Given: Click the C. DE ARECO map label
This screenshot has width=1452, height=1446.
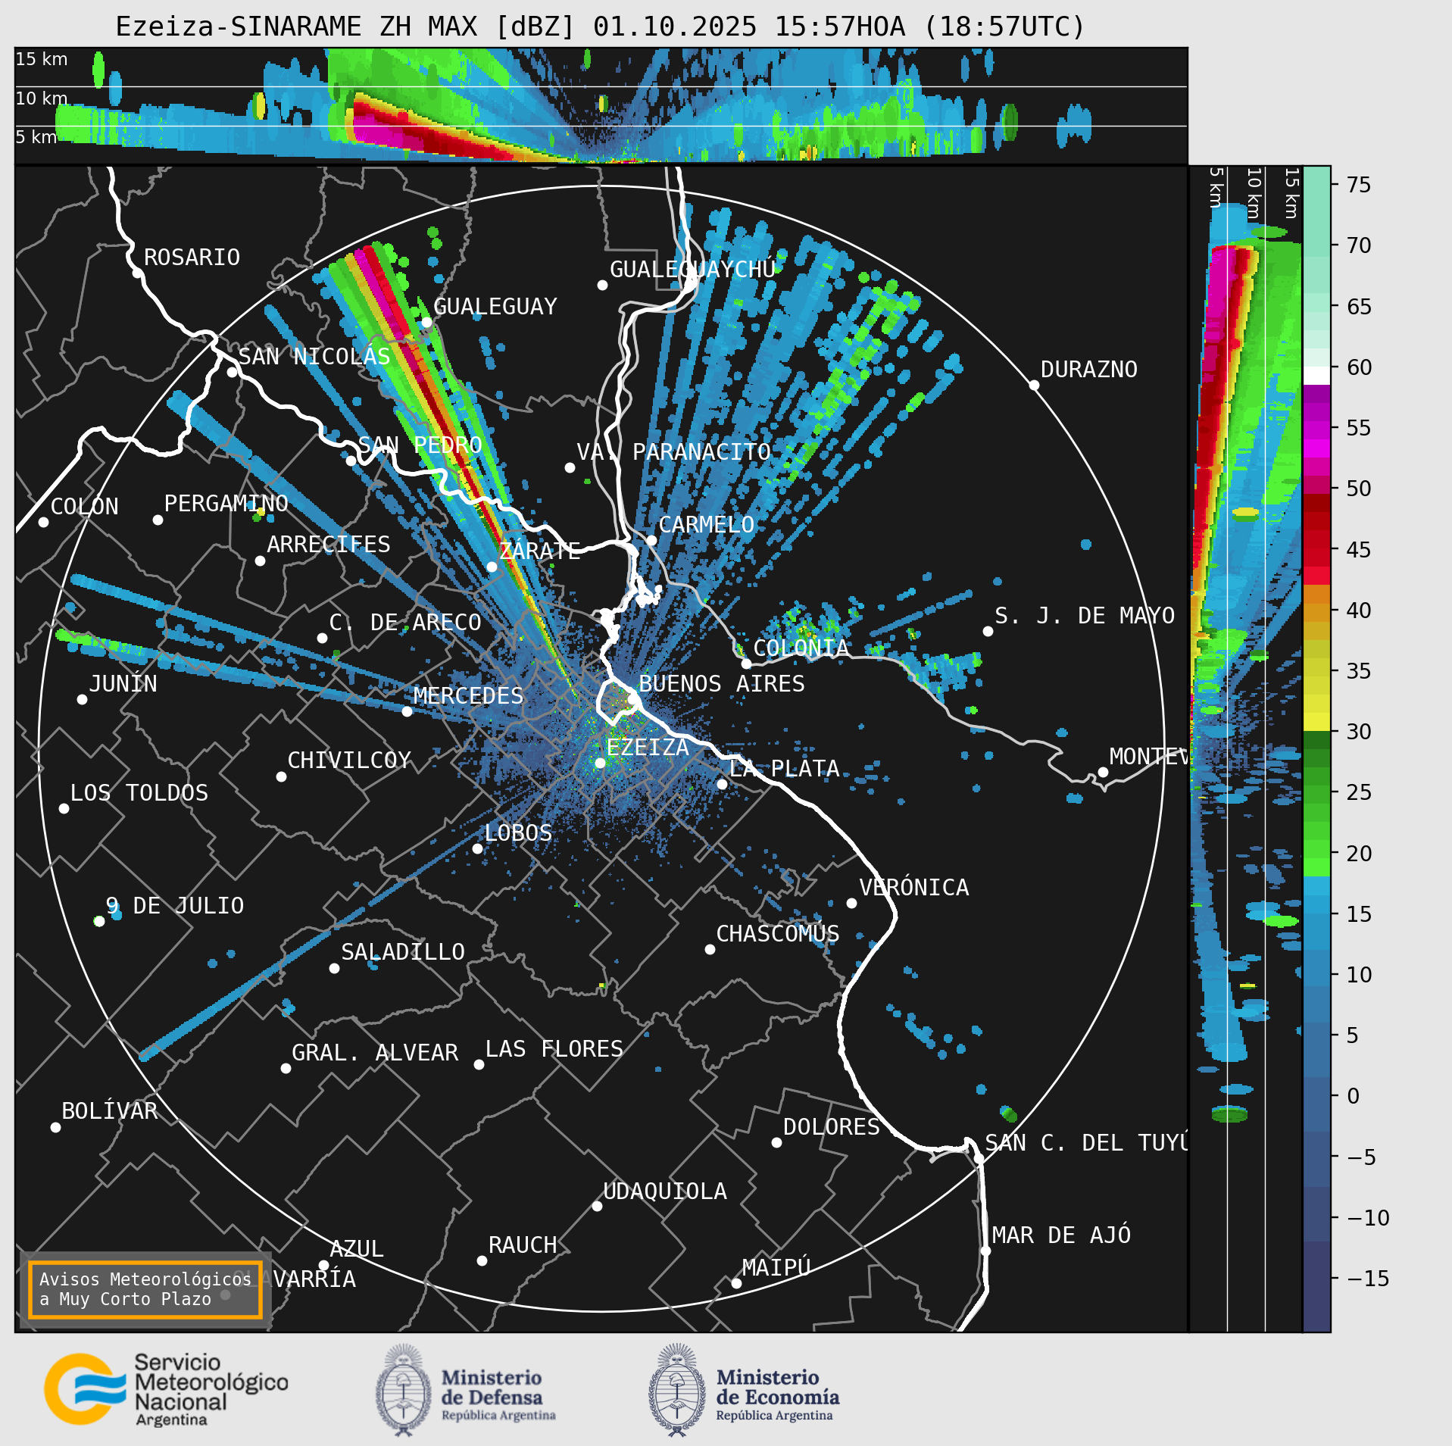Looking at the screenshot, I should (x=405, y=622).
